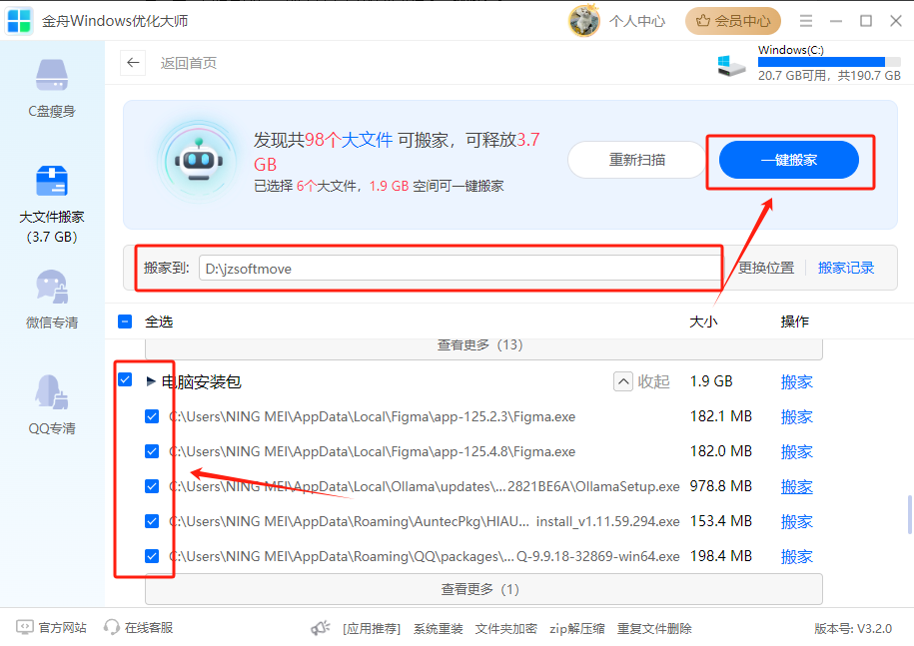Uncheck the install_v1.11.59.294.exe checkbox
This screenshot has width=914, height=646.
152,521
